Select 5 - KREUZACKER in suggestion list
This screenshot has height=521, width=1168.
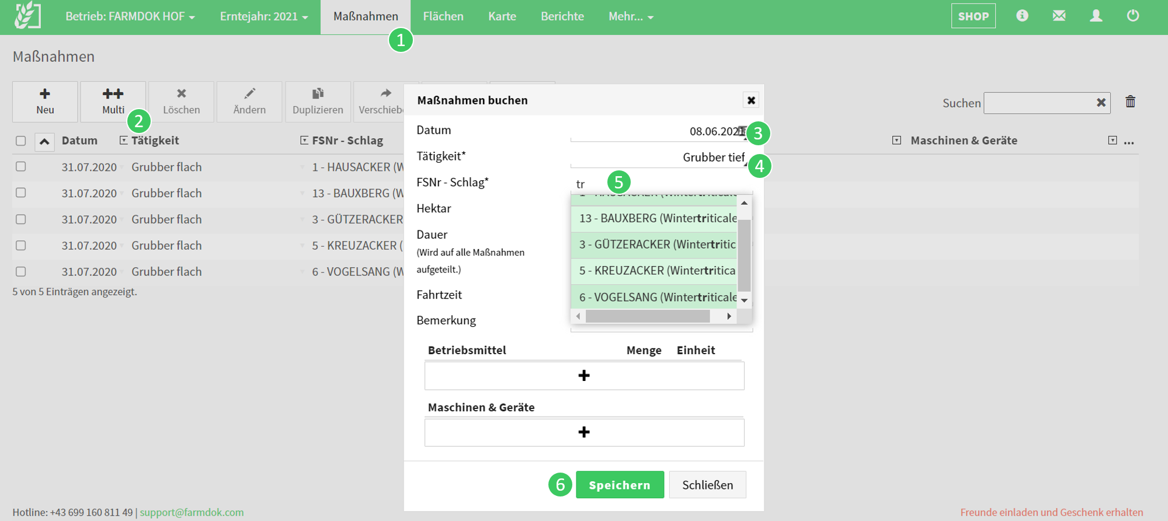point(654,271)
